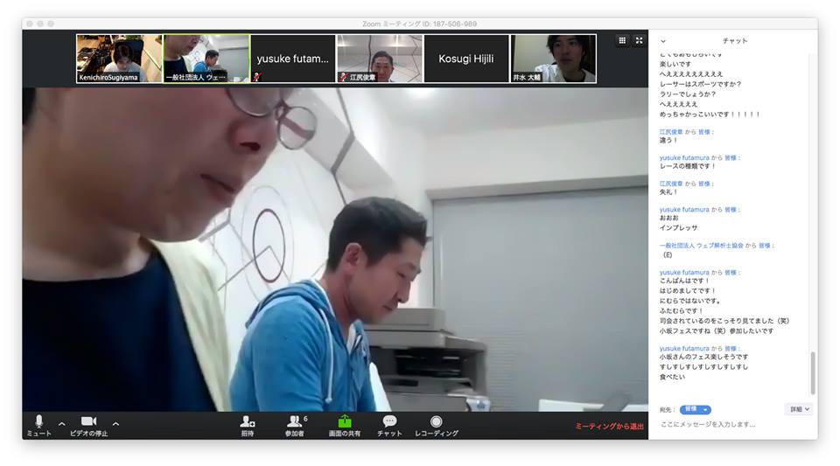Screen dimensions: 840x466
Task: Open the chat recipient 皆様 dropdown
Action: click(x=696, y=409)
